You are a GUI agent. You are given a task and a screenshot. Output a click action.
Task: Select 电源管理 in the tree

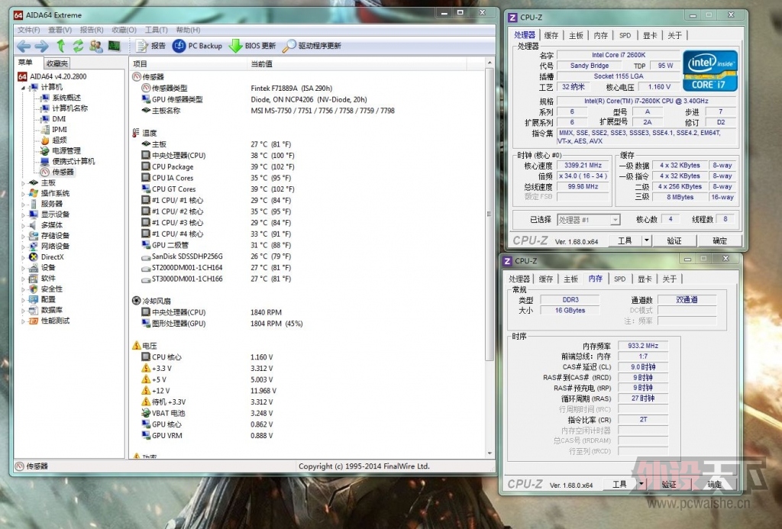(60, 150)
